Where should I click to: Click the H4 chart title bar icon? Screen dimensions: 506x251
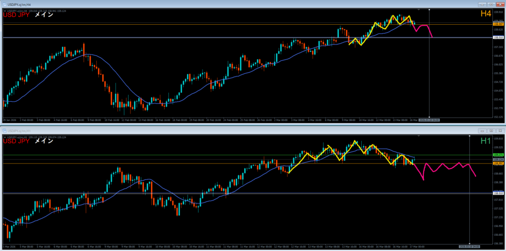[4, 3]
